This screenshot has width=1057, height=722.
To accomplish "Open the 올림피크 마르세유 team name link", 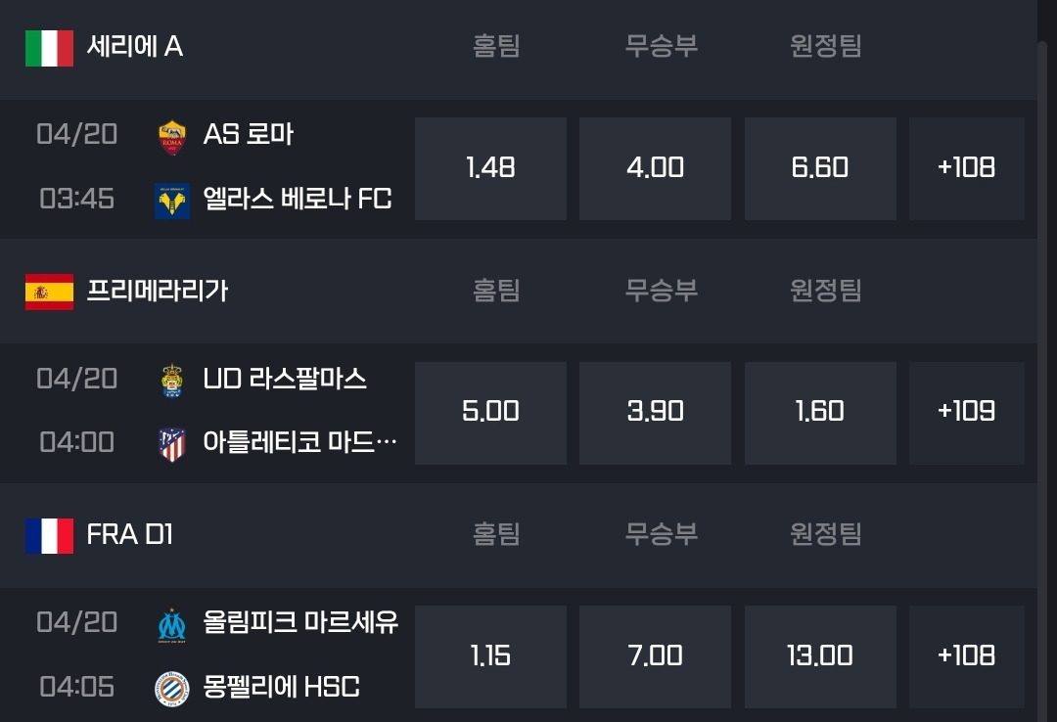I will click(x=300, y=622).
